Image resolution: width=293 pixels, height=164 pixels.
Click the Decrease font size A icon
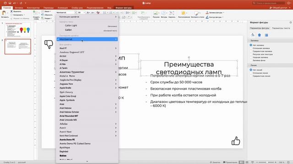92,12
